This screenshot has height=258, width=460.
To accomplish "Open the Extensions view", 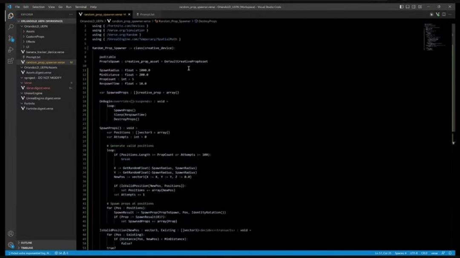I will point(11,61).
